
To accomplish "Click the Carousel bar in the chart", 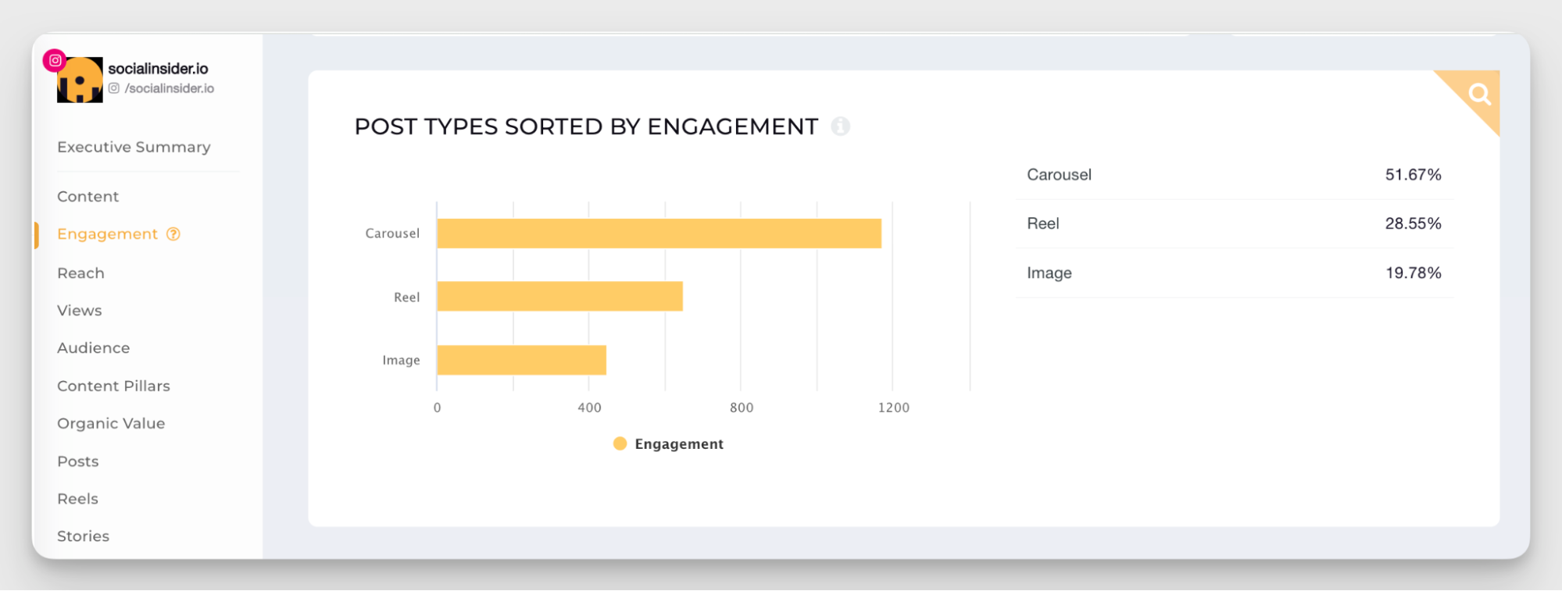I will pyautogui.click(x=659, y=233).
